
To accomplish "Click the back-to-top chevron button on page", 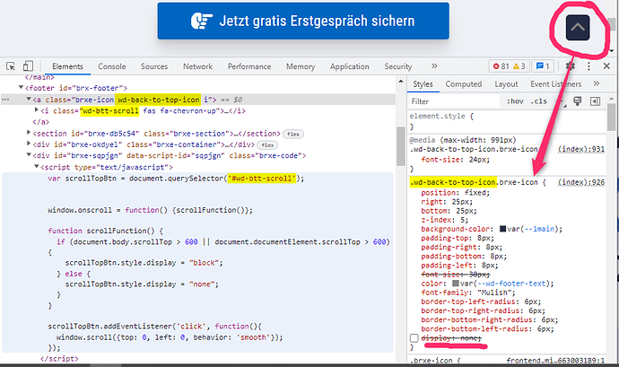I will coord(578,28).
